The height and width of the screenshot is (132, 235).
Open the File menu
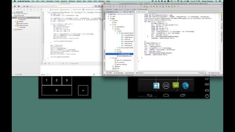click(x=33, y=1)
